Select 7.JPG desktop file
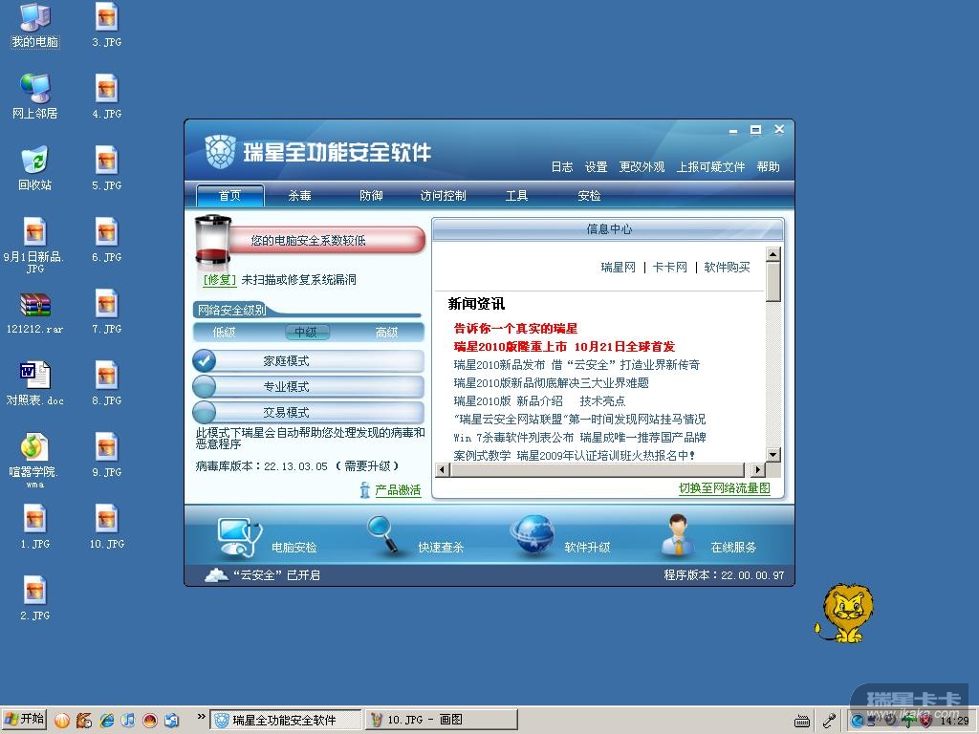 tap(107, 313)
